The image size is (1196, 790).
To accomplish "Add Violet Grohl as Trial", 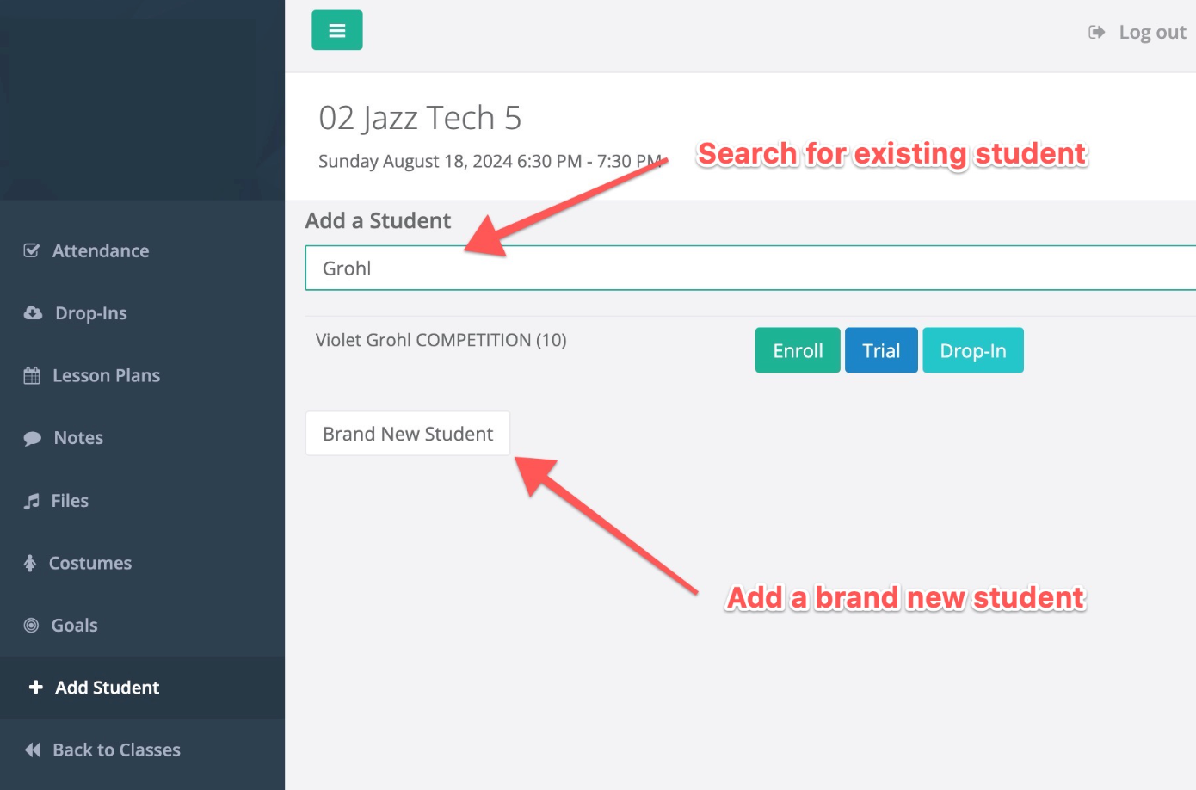I will [881, 350].
